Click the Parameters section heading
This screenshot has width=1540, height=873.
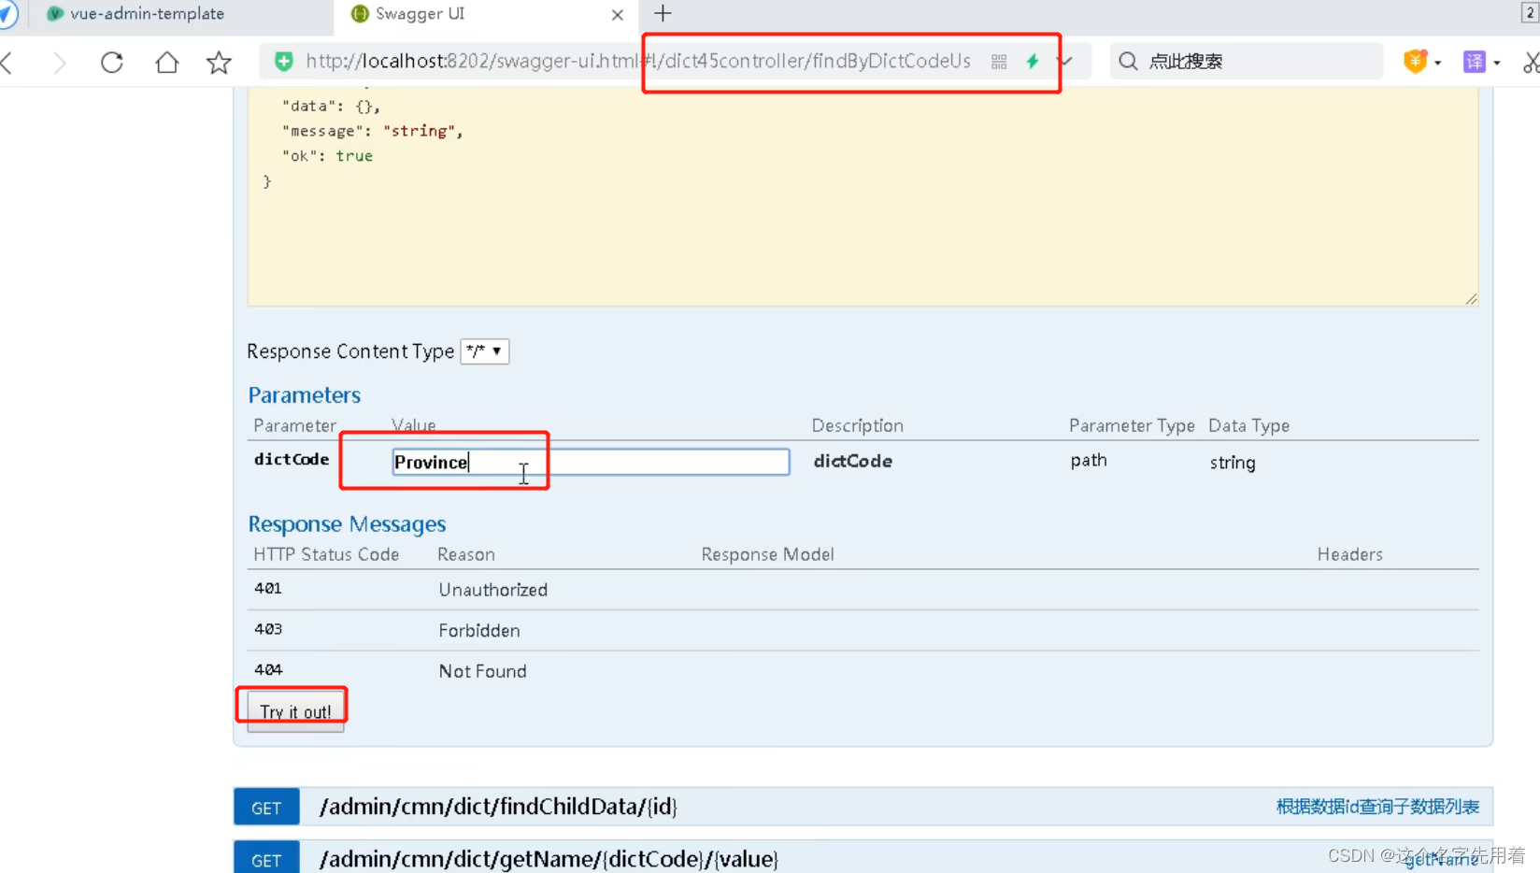(304, 395)
